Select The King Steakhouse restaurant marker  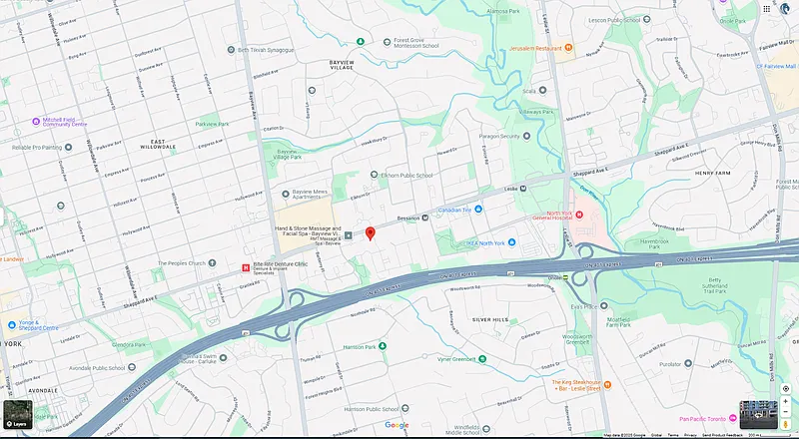(x=607, y=384)
